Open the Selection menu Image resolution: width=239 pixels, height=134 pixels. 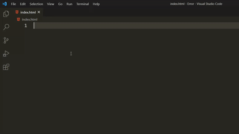coord(36,4)
